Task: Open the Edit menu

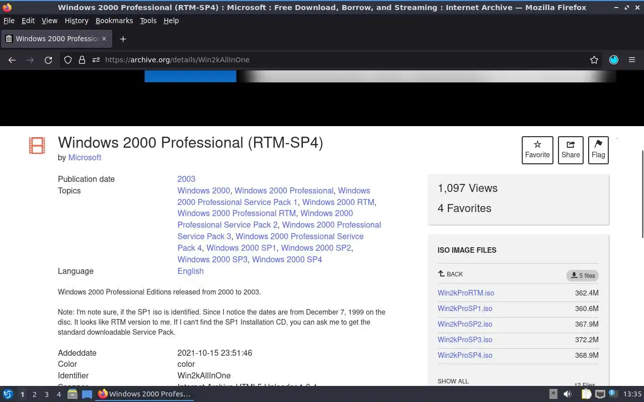Action: point(28,21)
